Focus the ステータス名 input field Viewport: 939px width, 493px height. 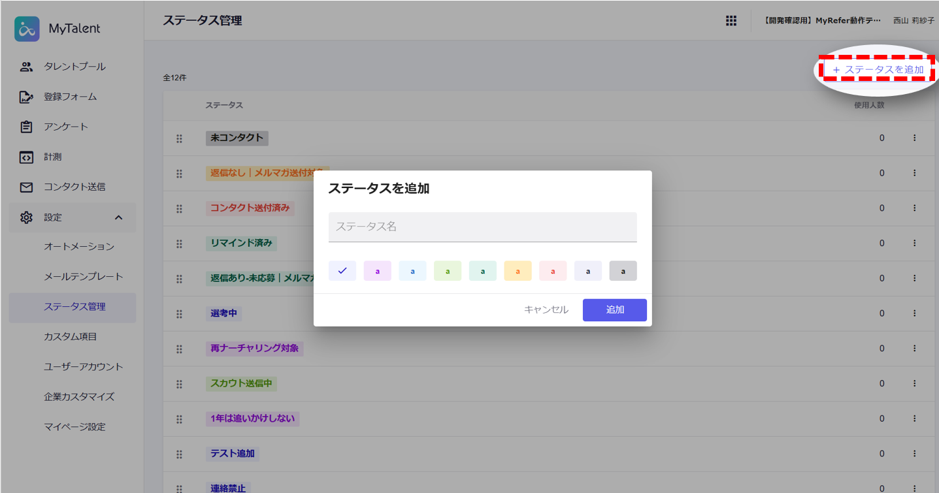click(x=482, y=227)
